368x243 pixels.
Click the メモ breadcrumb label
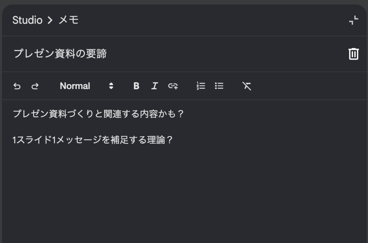click(x=68, y=20)
